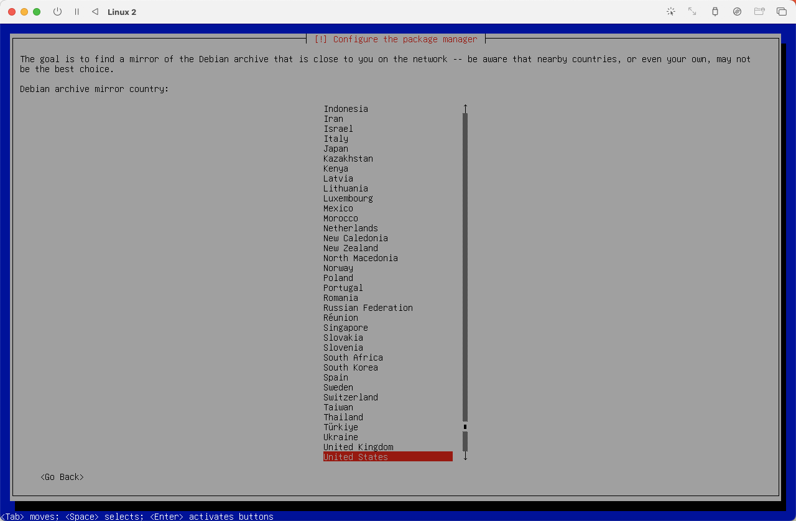Click the down arrow below the scrollbar
The width and height of the screenshot is (796, 521).
[465, 456]
